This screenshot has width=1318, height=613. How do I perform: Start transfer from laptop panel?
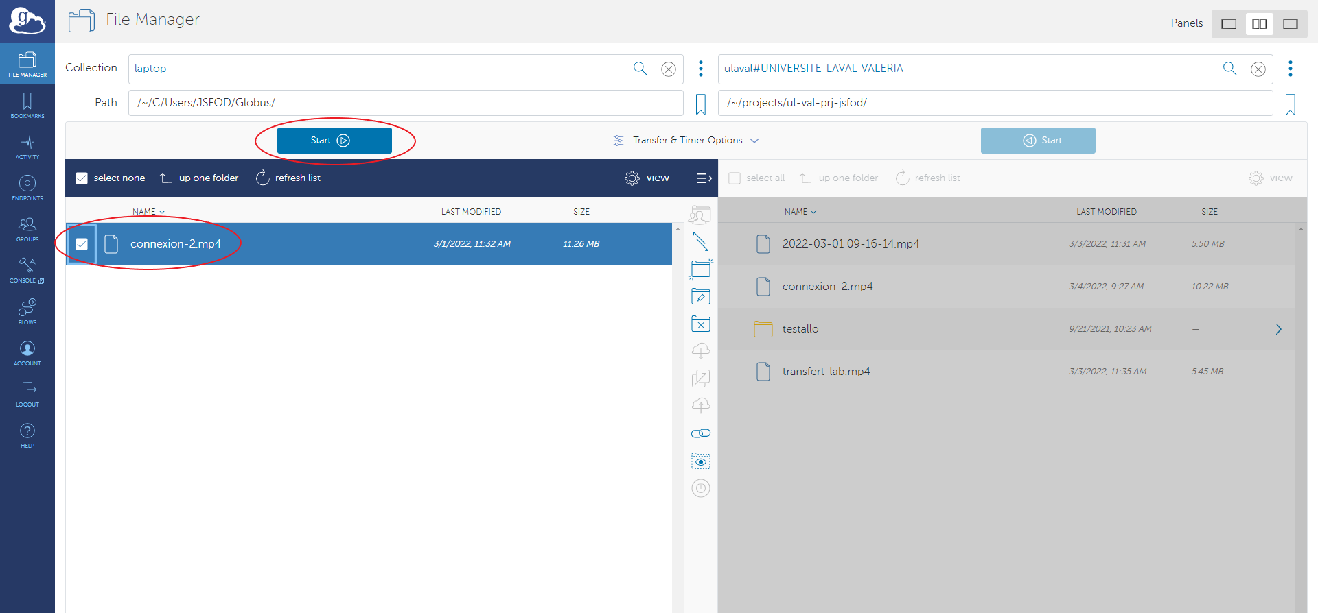334,141
